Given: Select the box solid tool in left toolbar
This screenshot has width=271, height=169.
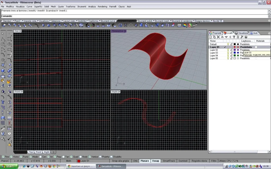Looking at the screenshot, I should tap(3, 71).
